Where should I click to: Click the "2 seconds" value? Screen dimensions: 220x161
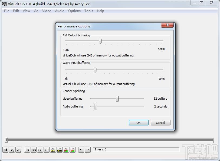pyautogui.click(x=161, y=106)
